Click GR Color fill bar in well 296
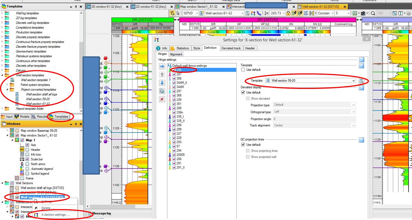Screen dimensions: 412x220 135,32
